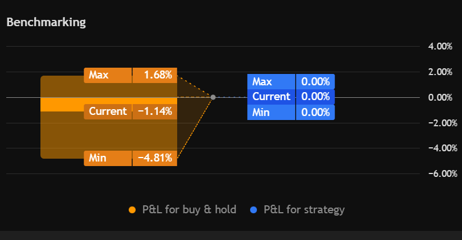
Task: Click the −4.81% Min value tag
Action: click(x=155, y=158)
